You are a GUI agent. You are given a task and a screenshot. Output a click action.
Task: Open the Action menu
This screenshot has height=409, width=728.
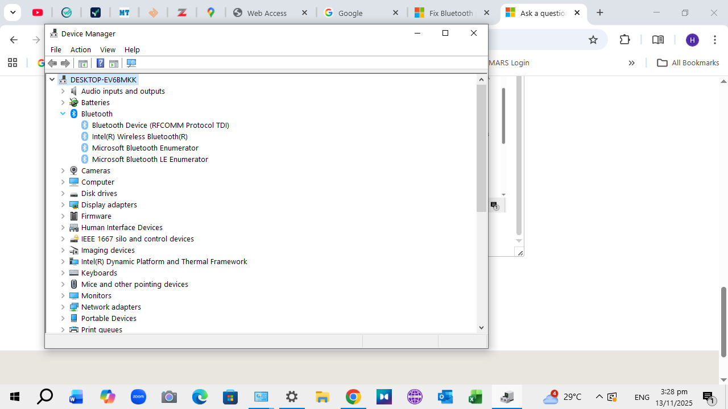click(x=80, y=49)
